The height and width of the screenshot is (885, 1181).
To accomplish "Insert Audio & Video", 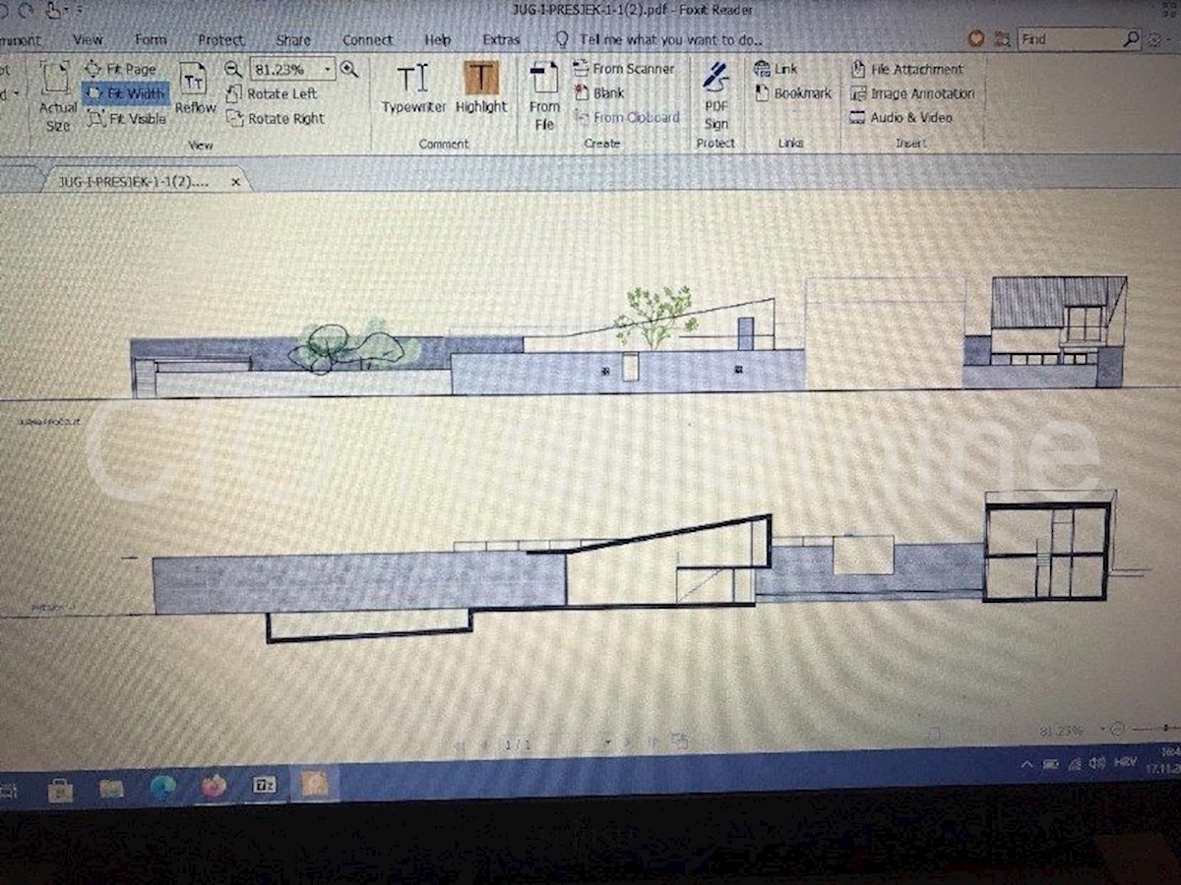I will coord(901,117).
